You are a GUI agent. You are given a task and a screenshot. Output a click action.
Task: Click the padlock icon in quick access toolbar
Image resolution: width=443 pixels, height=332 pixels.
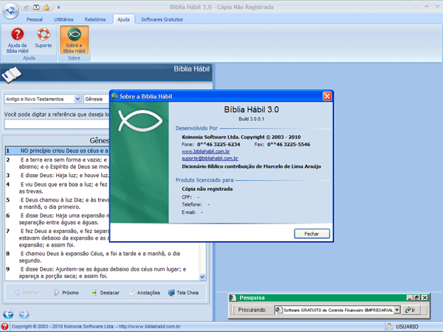47,6
